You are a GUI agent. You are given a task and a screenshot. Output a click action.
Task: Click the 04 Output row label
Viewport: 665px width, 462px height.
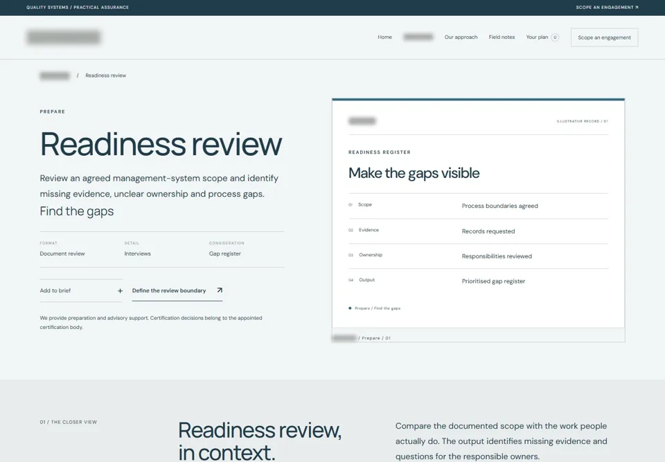[362, 280]
